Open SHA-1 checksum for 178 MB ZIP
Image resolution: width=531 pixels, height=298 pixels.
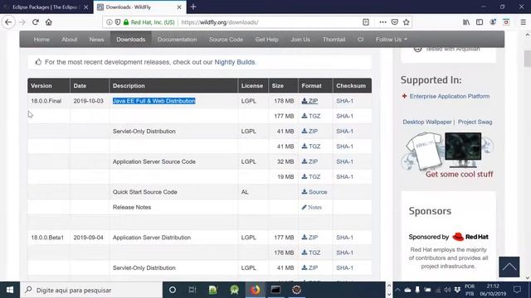point(345,101)
